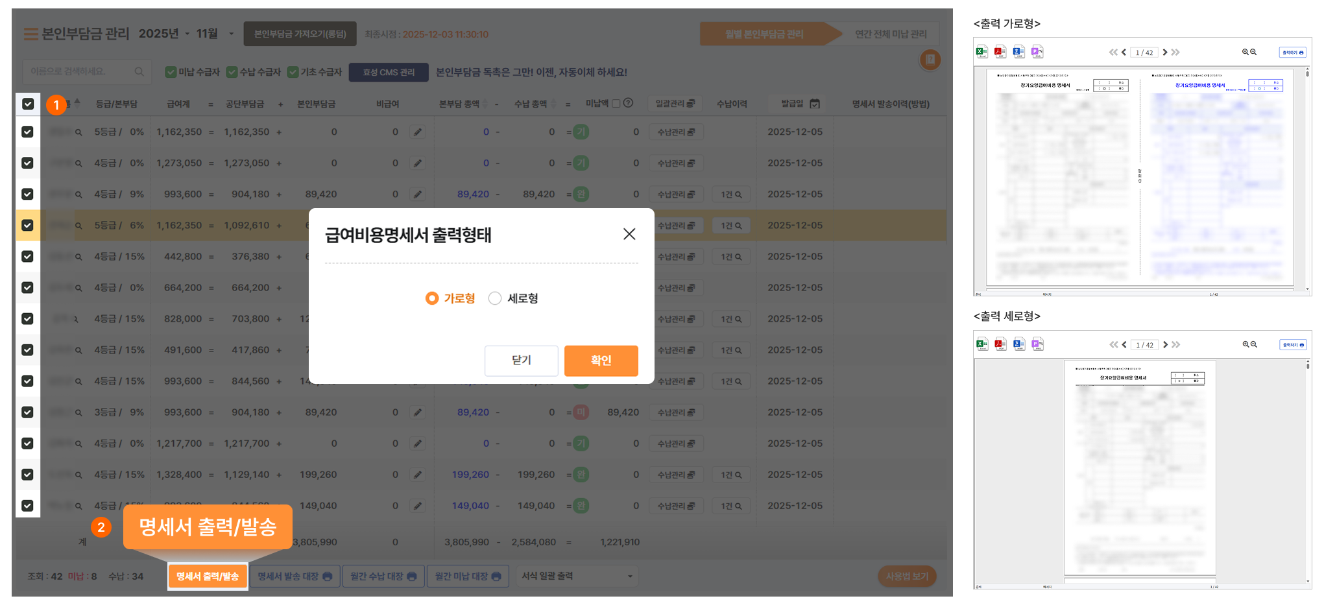Viewport: 1324px width, 605px height.
Task: Select the 세로형 radio option
Action: 495,298
